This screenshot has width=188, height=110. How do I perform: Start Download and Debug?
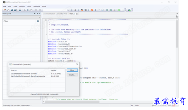(x=119, y=10)
